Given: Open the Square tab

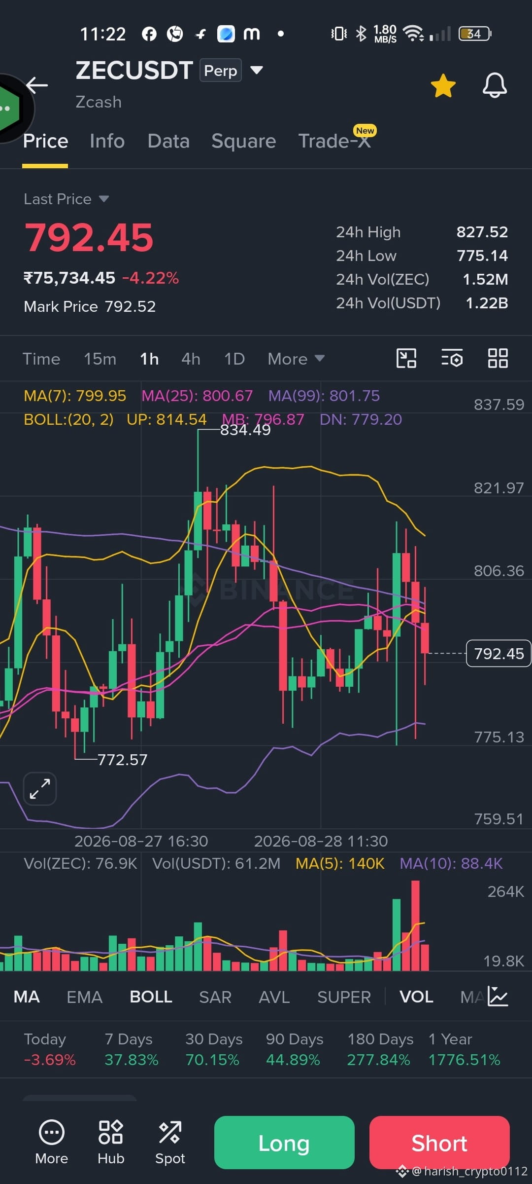Looking at the screenshot, I should point(243,141).
